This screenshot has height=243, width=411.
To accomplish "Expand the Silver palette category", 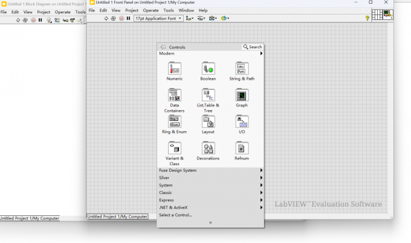I will click(211, 178).
